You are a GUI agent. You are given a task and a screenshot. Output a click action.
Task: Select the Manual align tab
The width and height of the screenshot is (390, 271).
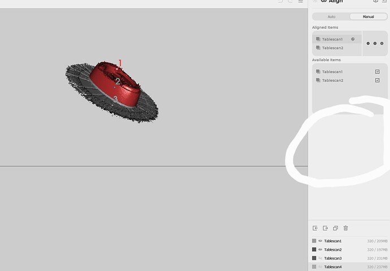[x=368, y=16]
